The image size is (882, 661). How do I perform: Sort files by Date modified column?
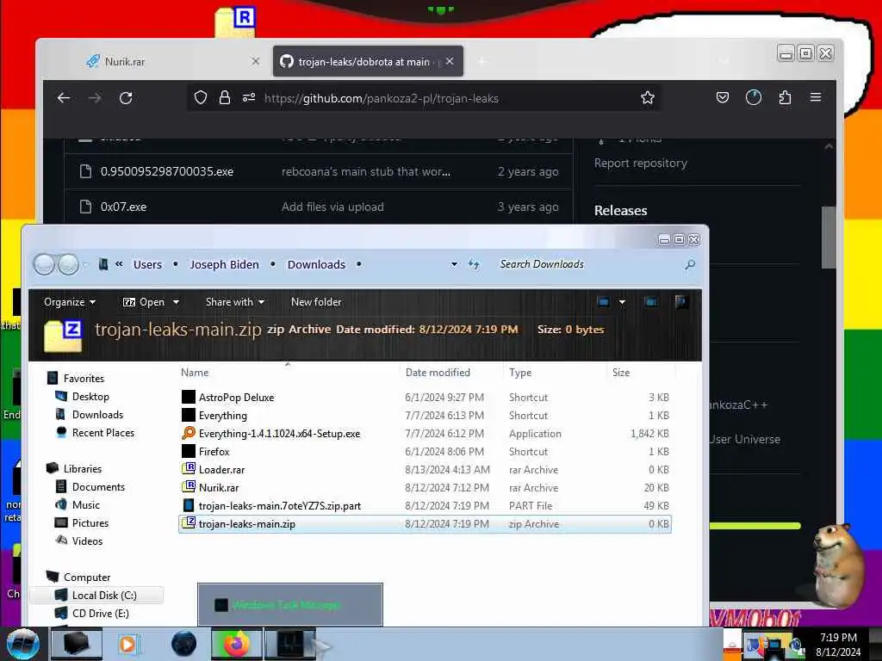point(438,372)
